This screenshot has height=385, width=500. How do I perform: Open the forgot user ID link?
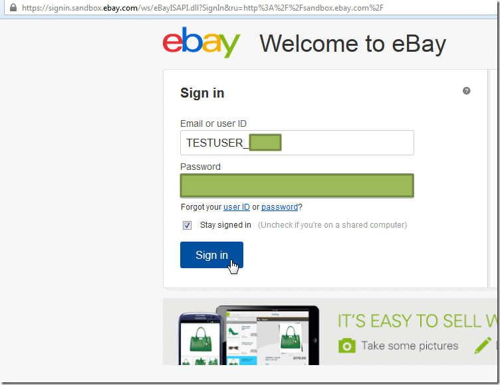(237, 207)
